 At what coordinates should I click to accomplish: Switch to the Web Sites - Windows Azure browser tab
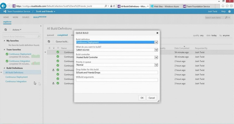166,6
